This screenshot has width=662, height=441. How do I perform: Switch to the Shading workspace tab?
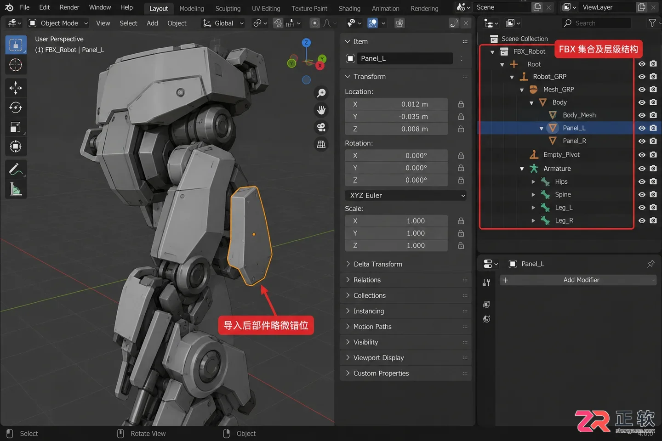pyautogui.click(x=349, y=8)
